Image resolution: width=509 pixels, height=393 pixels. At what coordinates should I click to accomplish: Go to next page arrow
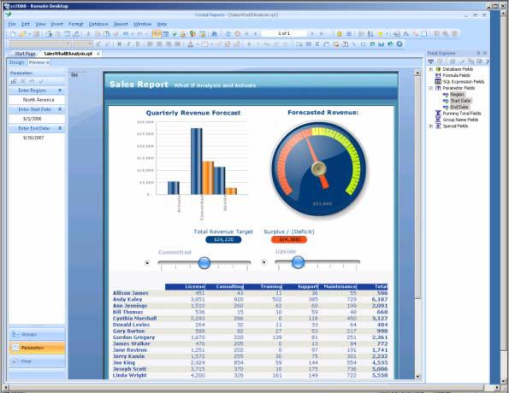(312, 33)
